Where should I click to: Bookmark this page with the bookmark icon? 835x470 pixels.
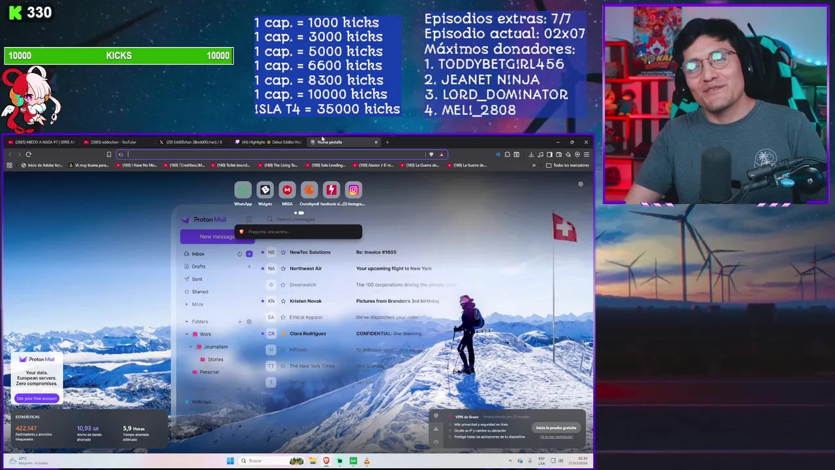(x=109, y=155)
